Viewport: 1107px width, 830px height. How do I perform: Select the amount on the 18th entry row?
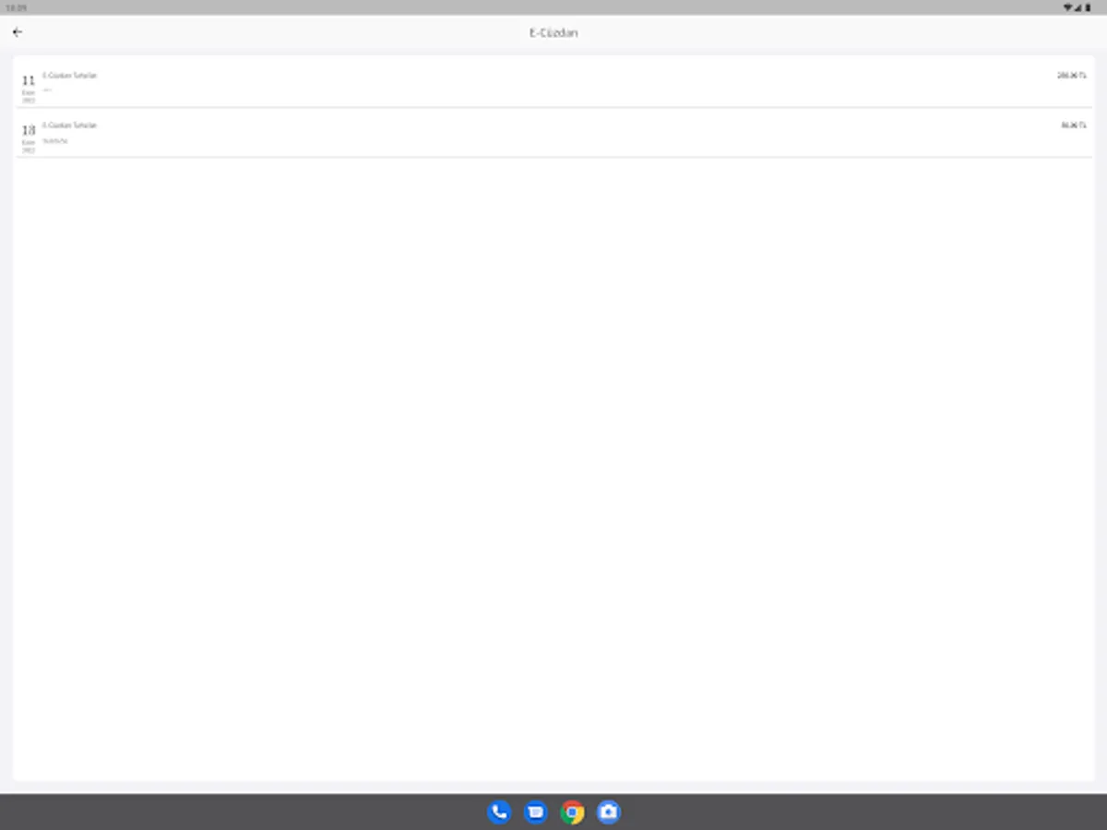(1073, 125)
